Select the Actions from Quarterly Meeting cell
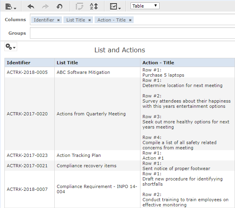Image resolution: width=235 pixels, height=208 pixels. 97,114
